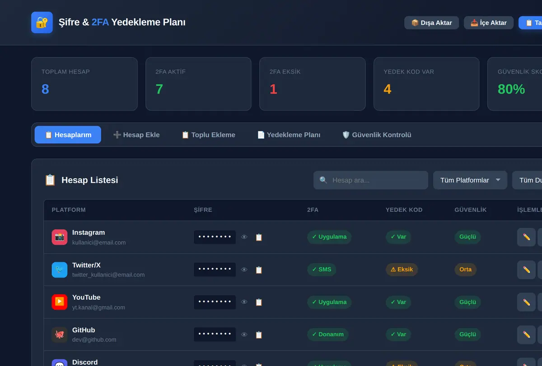The height and width of the screenshot is (366, 542).
Task: Click the yt.kanal@gmail.com email text
Action: coord(98,307)
